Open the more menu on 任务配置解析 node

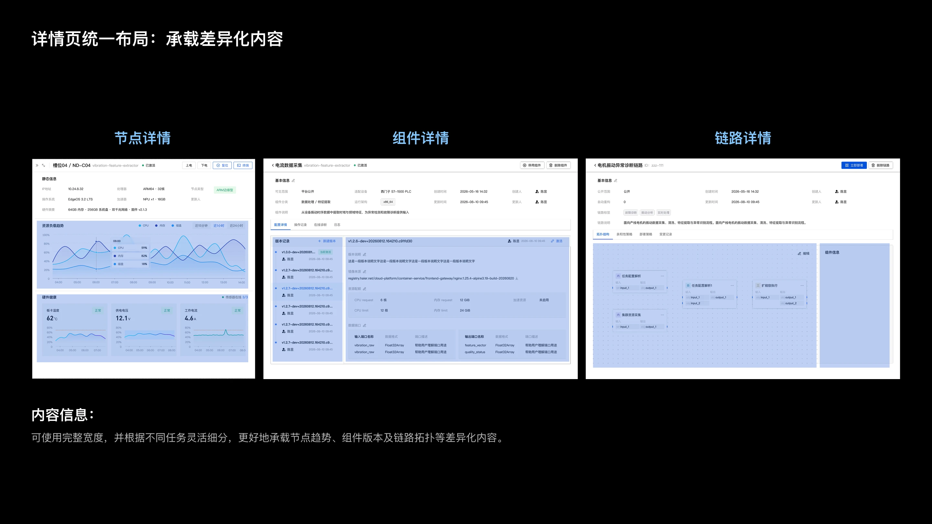click(x=662, y=276)
